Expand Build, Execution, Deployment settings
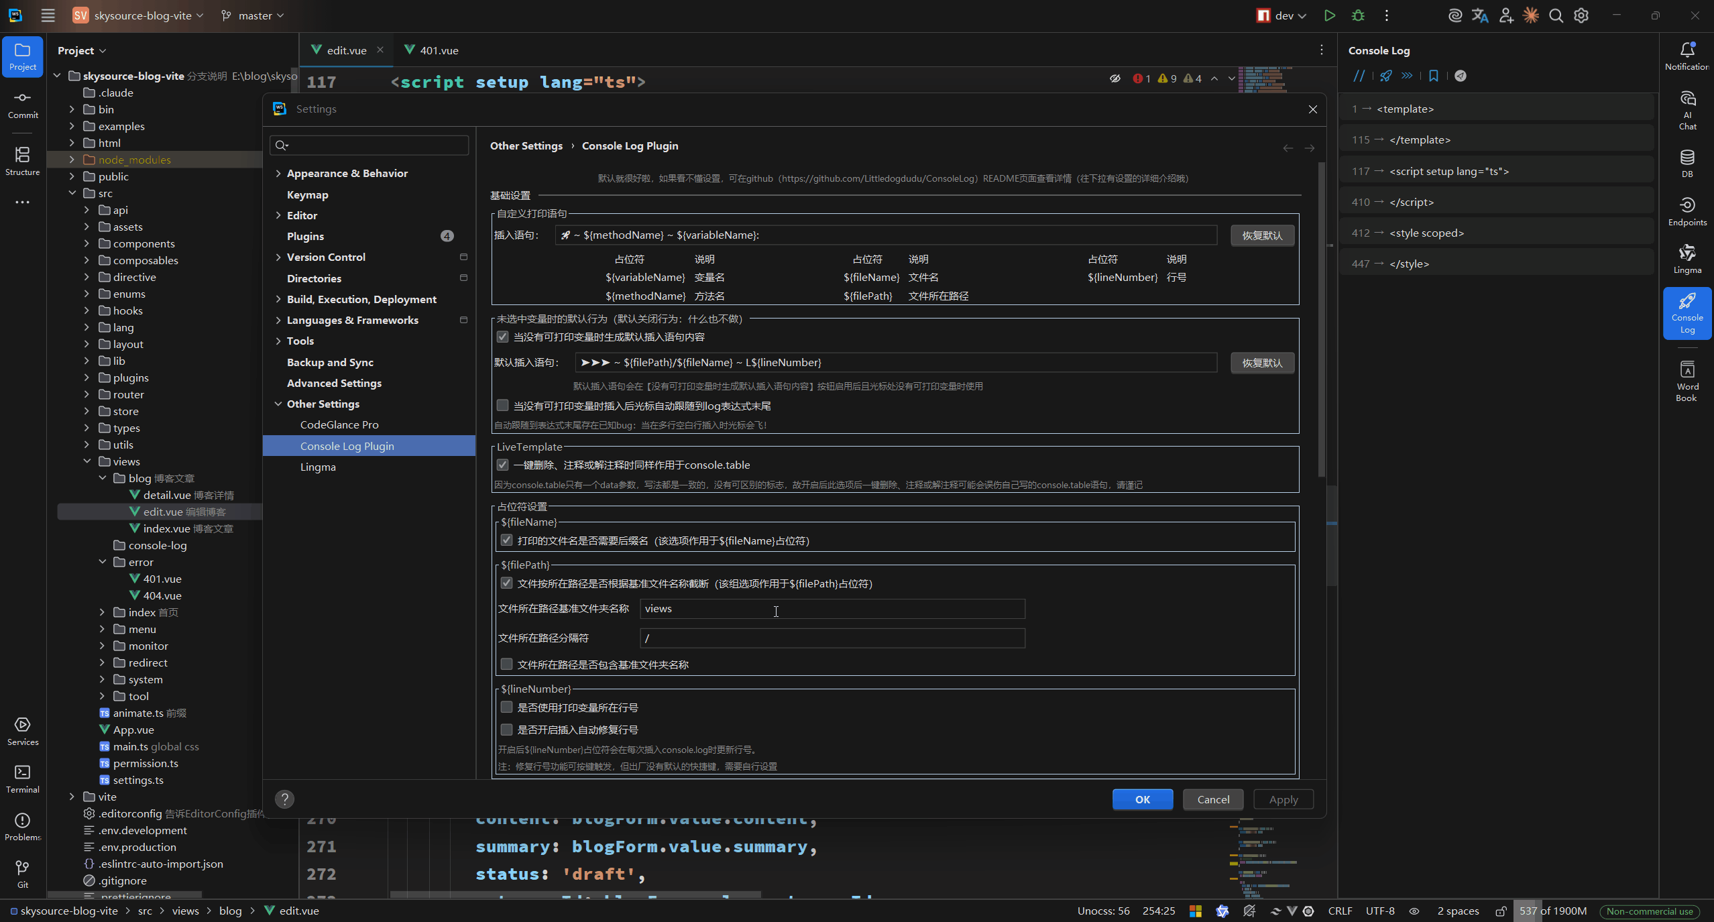This screenshot has height=922, width=1714. pos(278,299)
